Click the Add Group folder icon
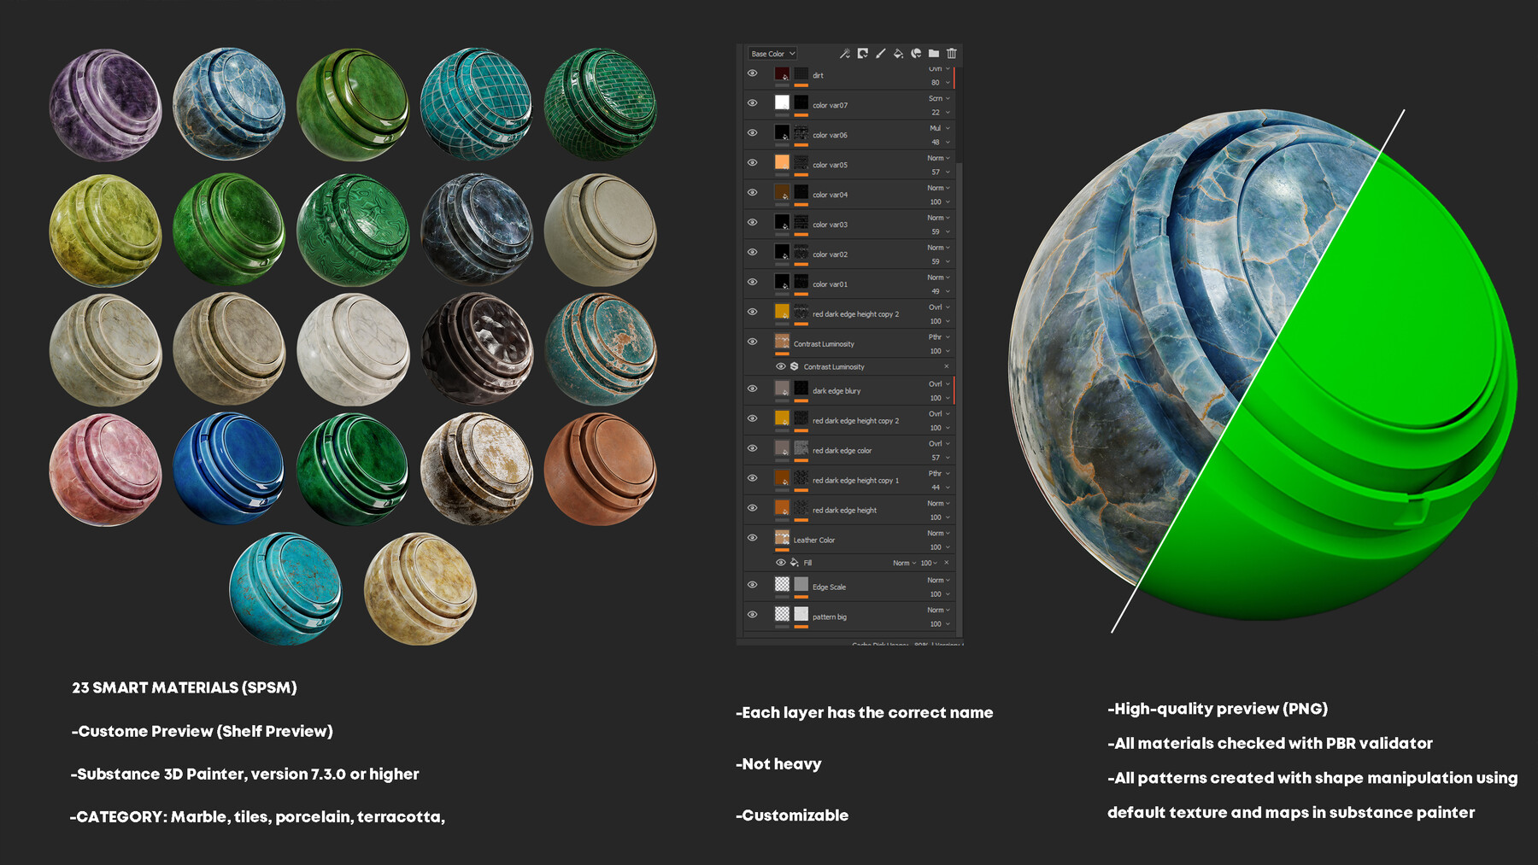The height and width of the screenshot is (865, 1538). (x=934, y=54)
